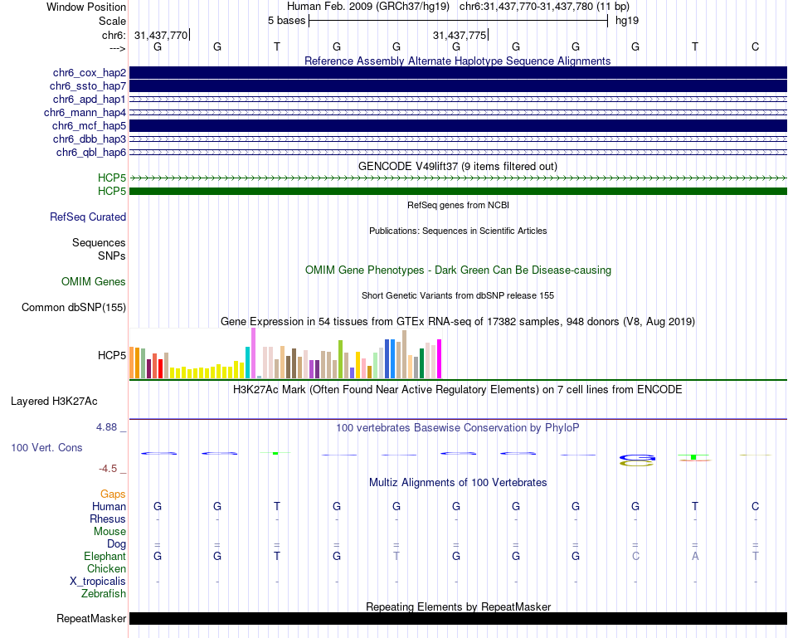Viewport: 788px width, 638px height.
Task: Select the chr6_mann_hap4 haplotype label
Action: pos(85,113)
